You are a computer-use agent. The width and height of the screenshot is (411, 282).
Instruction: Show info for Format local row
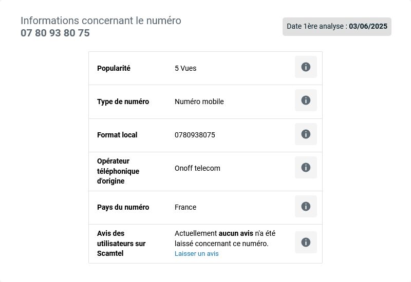(x=306, y=134)
